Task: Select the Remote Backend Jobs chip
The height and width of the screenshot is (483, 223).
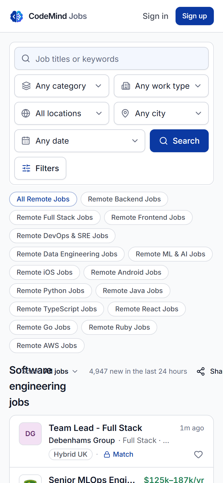Action: coord(124,199)
